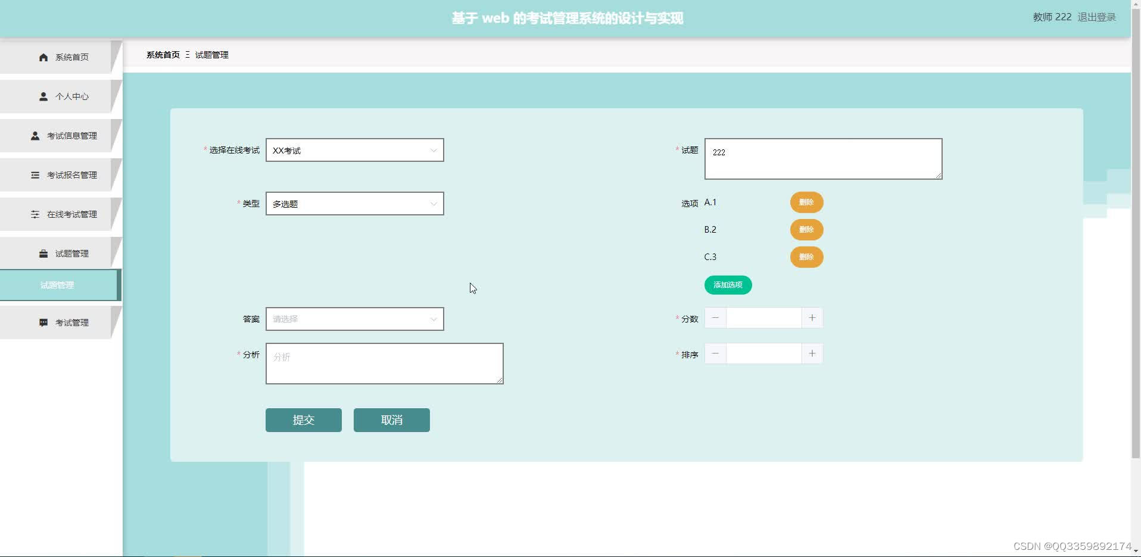Open 系统首页 in the sidebar
Screen dimensions: 1141x557
click(x=61, y=57)
